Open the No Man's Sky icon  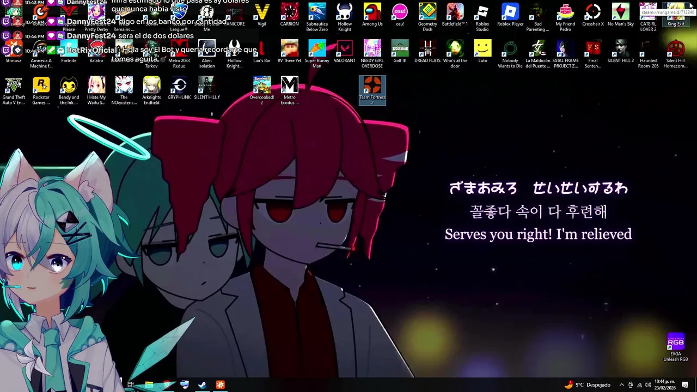[x=621, y=15]
